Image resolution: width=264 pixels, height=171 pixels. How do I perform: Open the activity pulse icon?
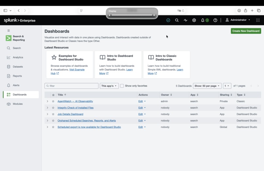pyautogui.click(x=185, y=20)
